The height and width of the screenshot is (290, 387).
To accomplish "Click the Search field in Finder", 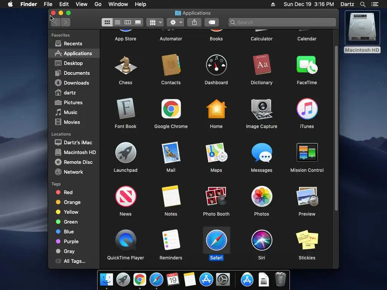I will [x=282, y=22].
